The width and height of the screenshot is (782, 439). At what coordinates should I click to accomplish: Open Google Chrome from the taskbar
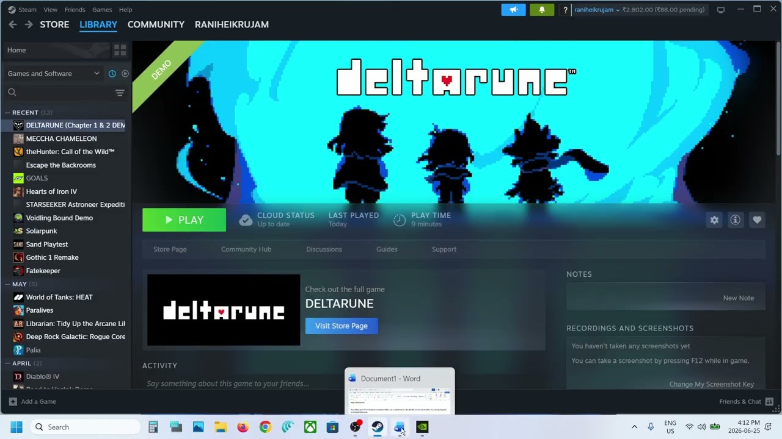click(x=265, y=427)
